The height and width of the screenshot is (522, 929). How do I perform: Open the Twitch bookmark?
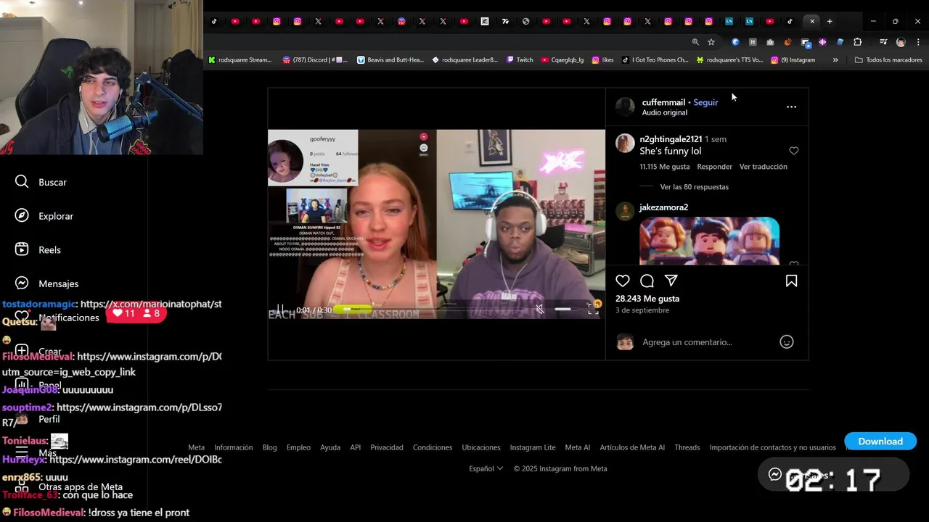tap(520, 60)
